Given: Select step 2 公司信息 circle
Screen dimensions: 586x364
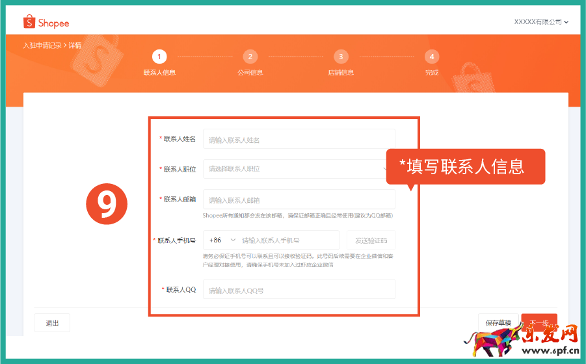Looking at the screenshot, I should point(250,57).
